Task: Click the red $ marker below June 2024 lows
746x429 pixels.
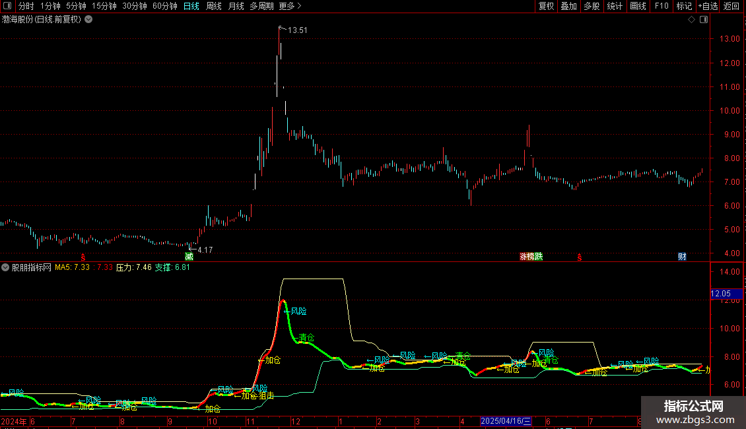Action: point(83,257)
